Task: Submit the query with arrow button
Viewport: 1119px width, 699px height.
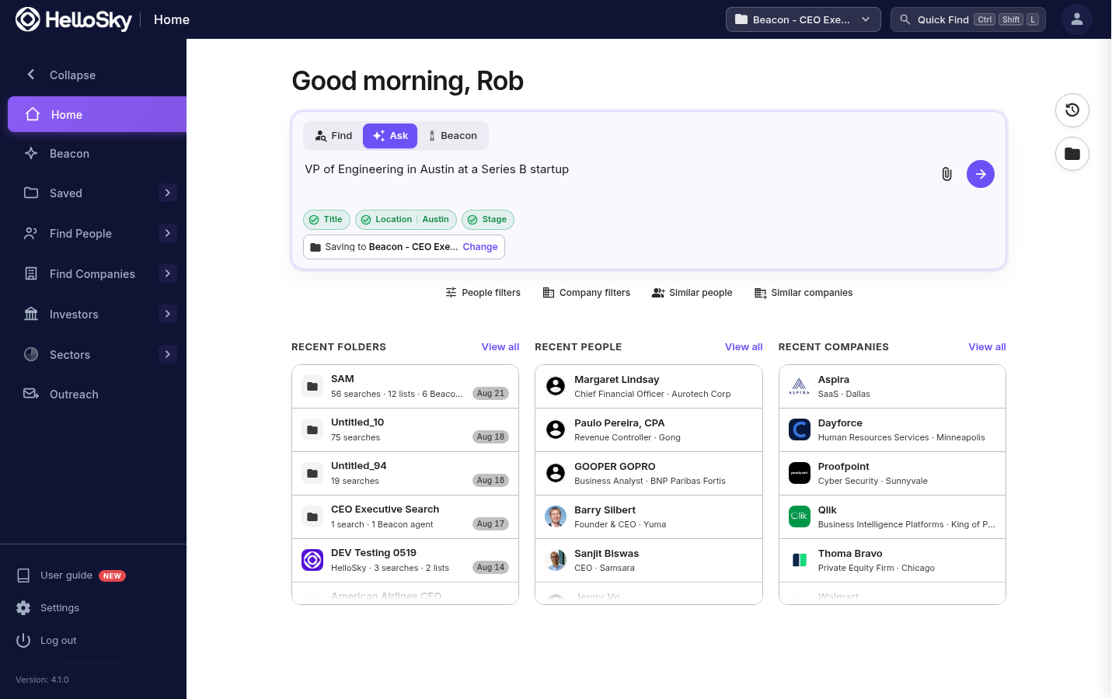Action: (981, 174)
